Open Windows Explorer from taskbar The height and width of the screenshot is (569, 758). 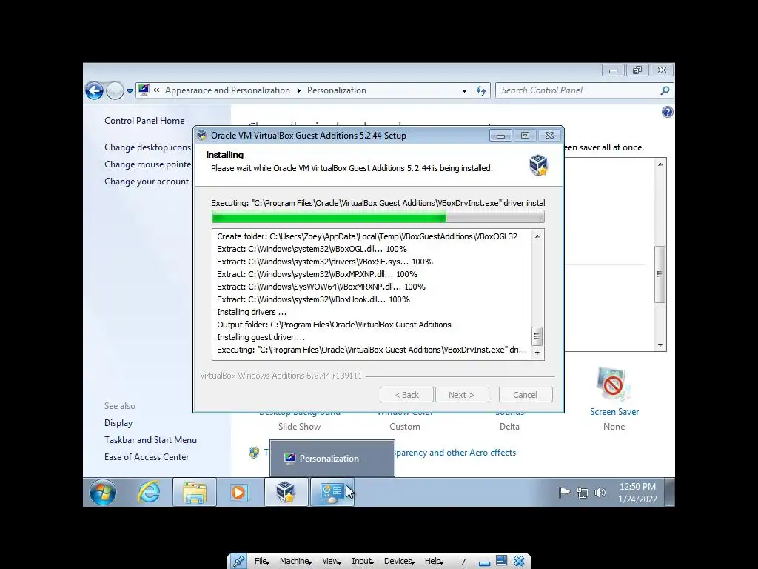coord(195,492)
